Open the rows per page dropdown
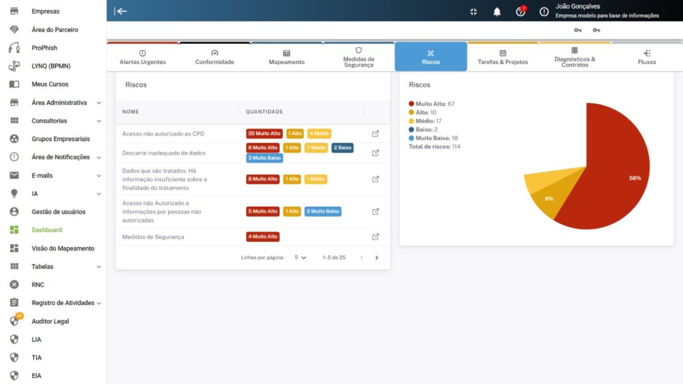 tap(300, 257)
